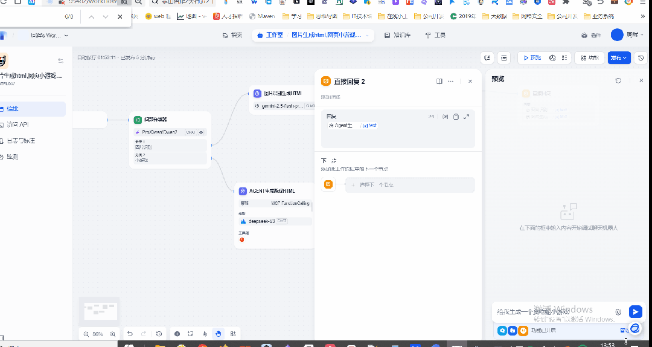Go to previous find-in-page match
The height and width of the screenshot is (347, 652).
92,17
